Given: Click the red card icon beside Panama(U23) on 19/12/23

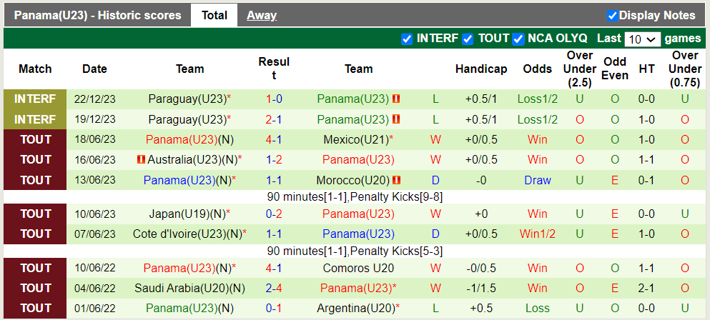Looking at the screenshot, I should coord(396,119).
